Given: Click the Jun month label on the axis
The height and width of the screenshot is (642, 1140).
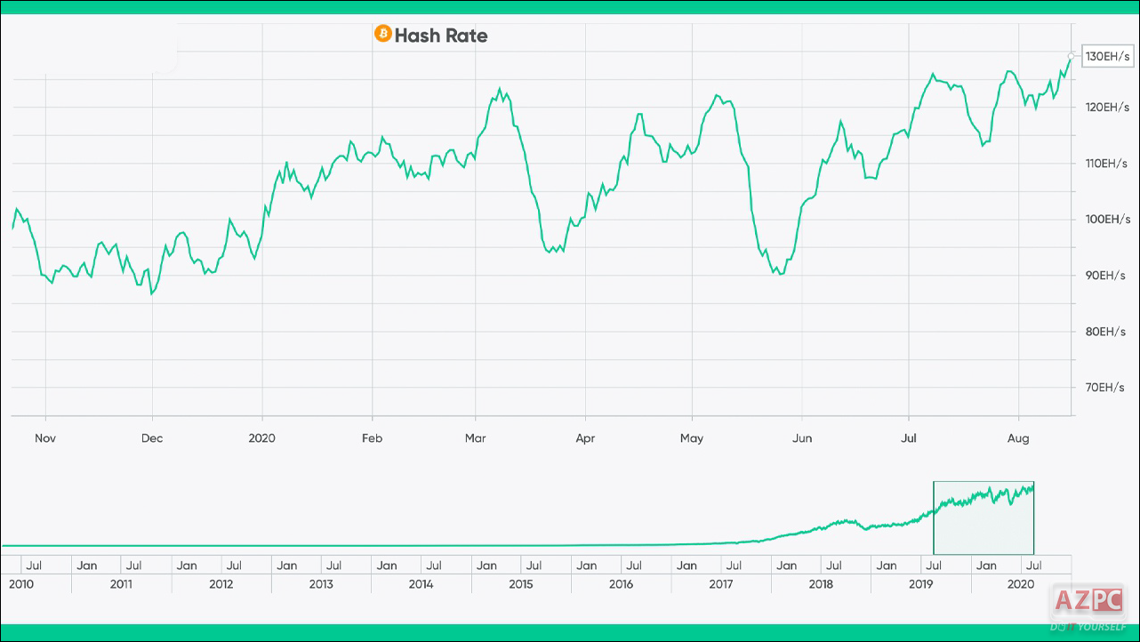Looking at the screenshot, I should [x=801, y=437].
